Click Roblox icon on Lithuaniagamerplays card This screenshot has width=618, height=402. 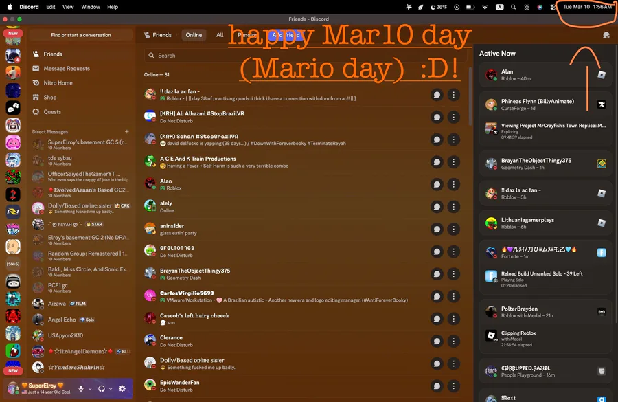[x=602, y=223]
